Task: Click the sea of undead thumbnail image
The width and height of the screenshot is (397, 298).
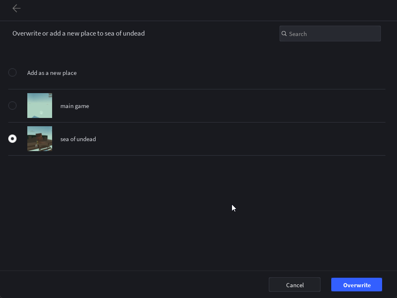Action: click(40, 139)
